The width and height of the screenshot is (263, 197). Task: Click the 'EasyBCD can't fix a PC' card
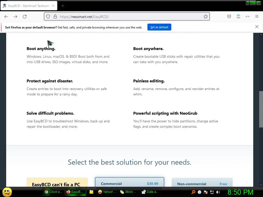pyautogui.click(x=57, y=182)
